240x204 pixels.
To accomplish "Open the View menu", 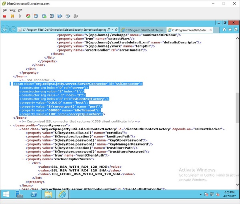I will (12, 10).
